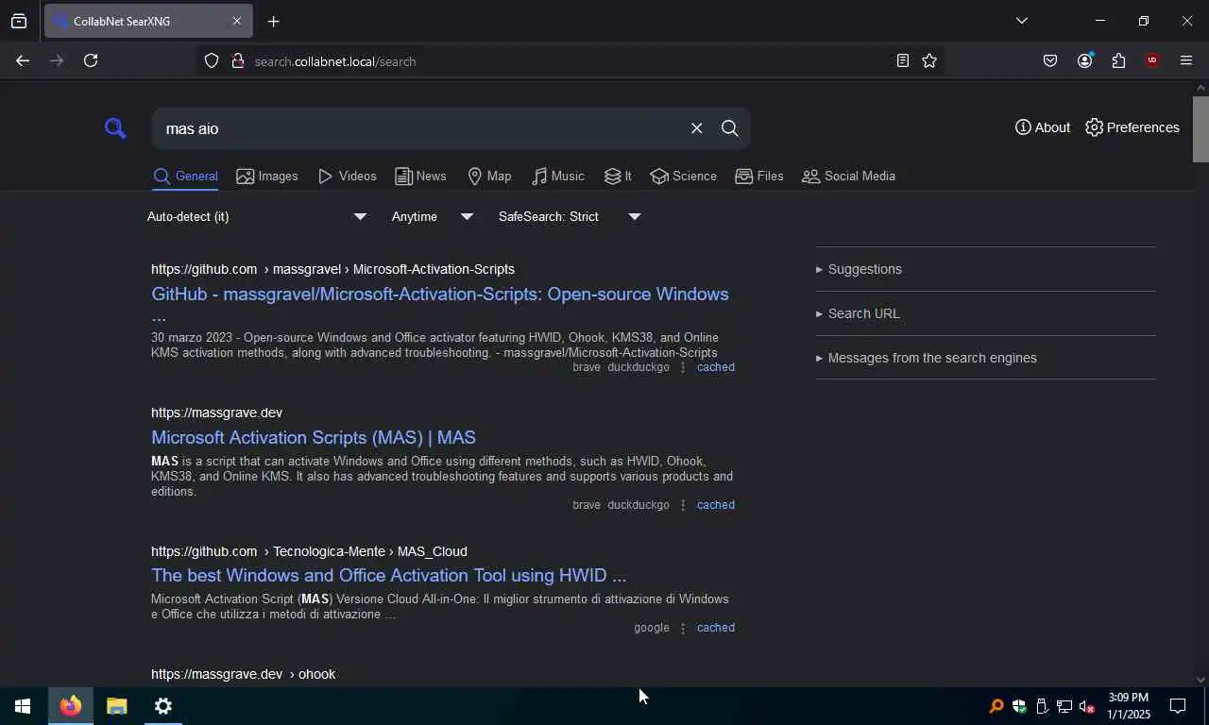This screenshot has width=1209, height=725.
Task: Open Save to Pocket button
Action: coord(1050,60)
